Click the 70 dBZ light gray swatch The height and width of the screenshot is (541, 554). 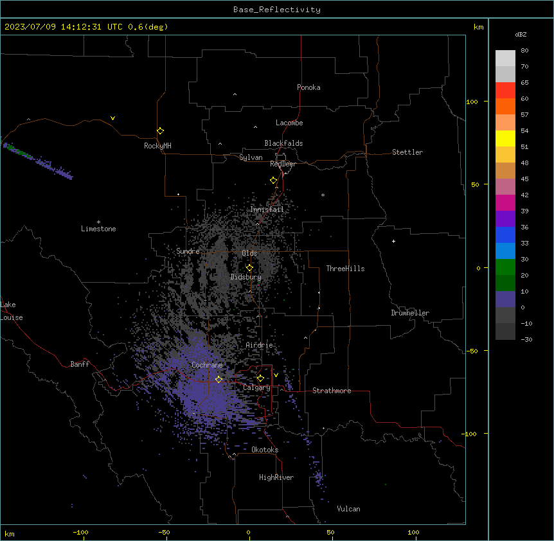(x=505, y=58)
